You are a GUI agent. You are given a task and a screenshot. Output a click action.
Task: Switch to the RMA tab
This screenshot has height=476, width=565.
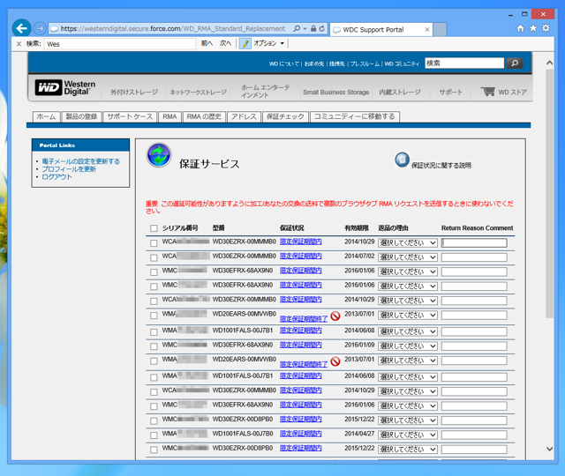[169, 117]
